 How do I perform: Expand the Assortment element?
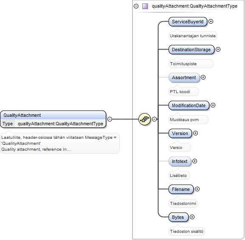(x=203, y=77)
